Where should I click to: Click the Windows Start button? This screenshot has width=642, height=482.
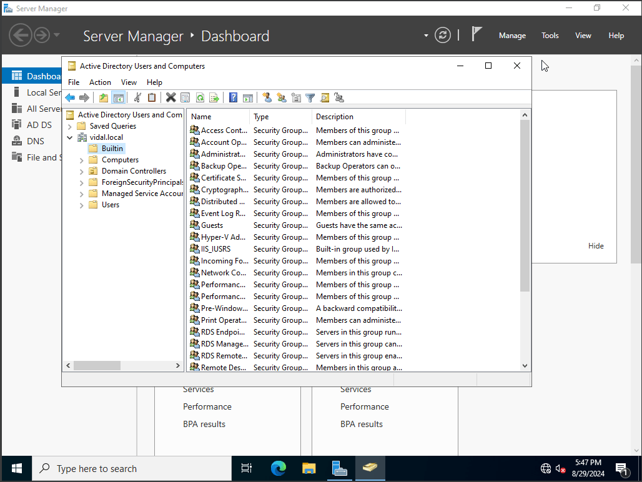[17, 468]
